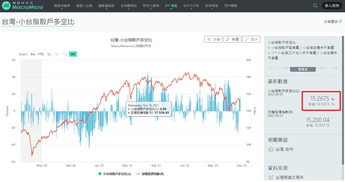Bookmark chart with 收藏圖表 icon

pyautogui.click(x=340, y=21)
